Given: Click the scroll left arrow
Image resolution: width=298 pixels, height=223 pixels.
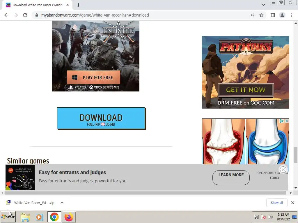Looking at the screenshot, I should tap(2, 193).
